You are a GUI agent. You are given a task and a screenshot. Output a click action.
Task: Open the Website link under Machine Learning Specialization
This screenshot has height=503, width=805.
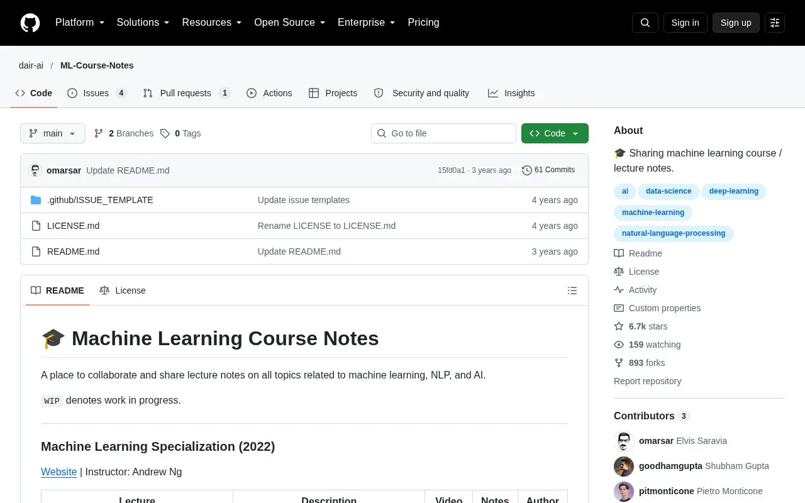coord(58,472)
